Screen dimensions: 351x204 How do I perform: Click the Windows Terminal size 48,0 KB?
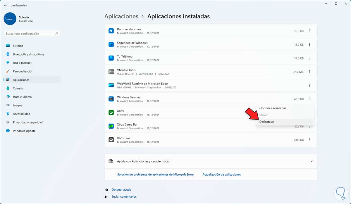pos(299,99)
